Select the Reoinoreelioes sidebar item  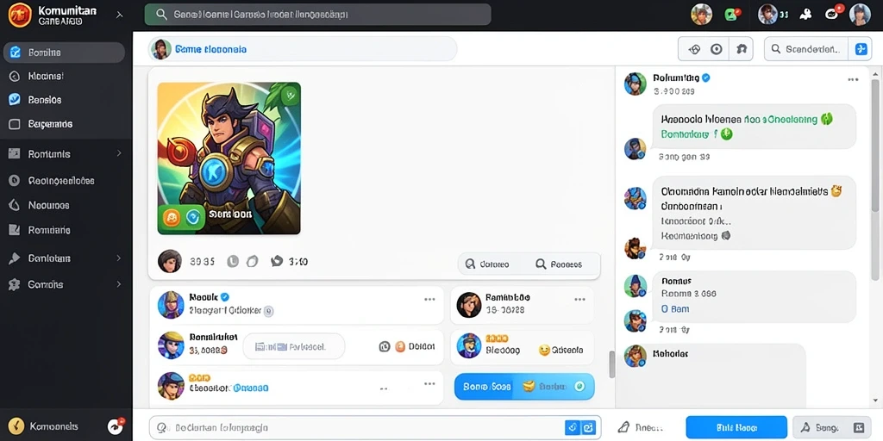pyautogui.click(x=66, y=181)
